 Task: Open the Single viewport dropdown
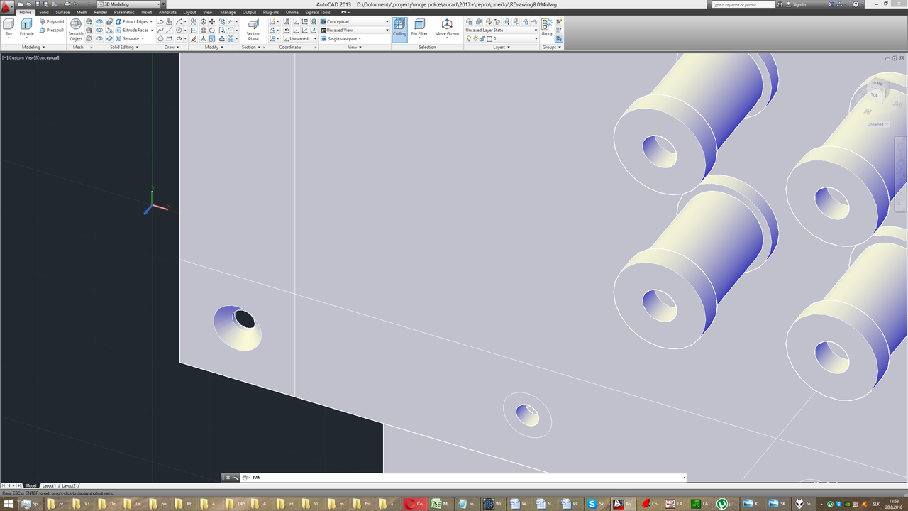(342, 39)
